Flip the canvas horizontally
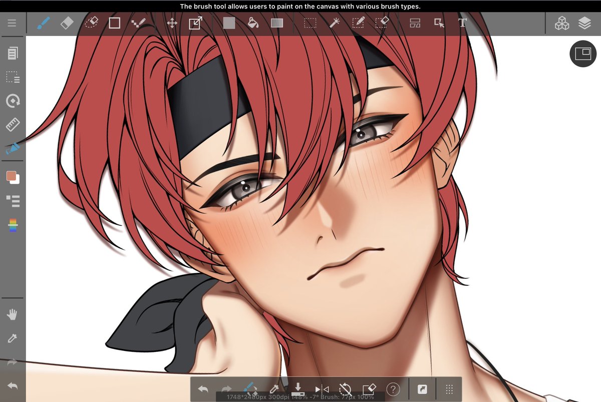This screenshot has height=402, width=601. [322, 389]
